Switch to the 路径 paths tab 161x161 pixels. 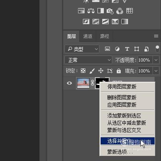[x=105, y=36]
